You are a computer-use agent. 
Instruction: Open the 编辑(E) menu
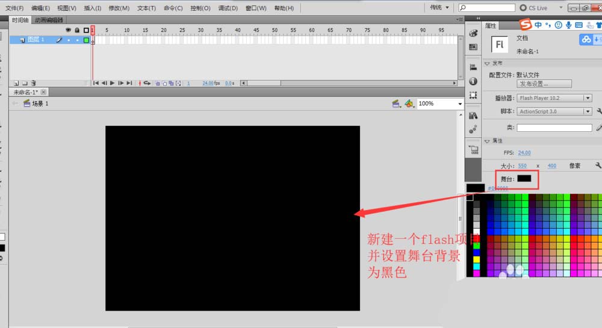click(41, 8)
